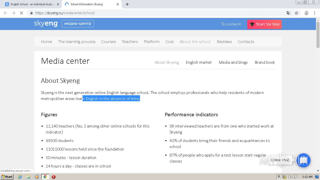This screenshot has height=180, width=320.
Task: Go to Home in site navigation
Action: pyautogui.click(x=46, y=42)
